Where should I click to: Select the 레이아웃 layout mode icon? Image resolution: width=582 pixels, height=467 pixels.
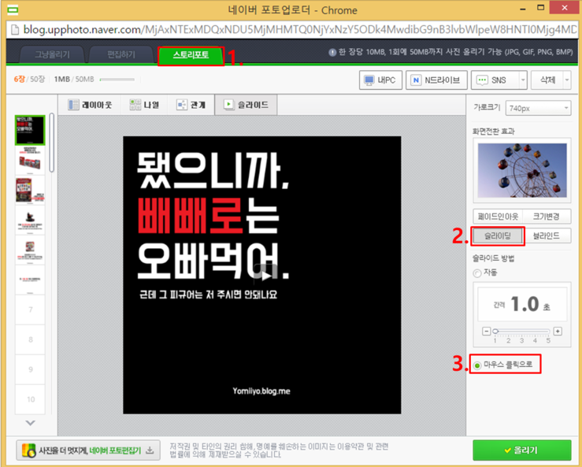pos(73,105)
